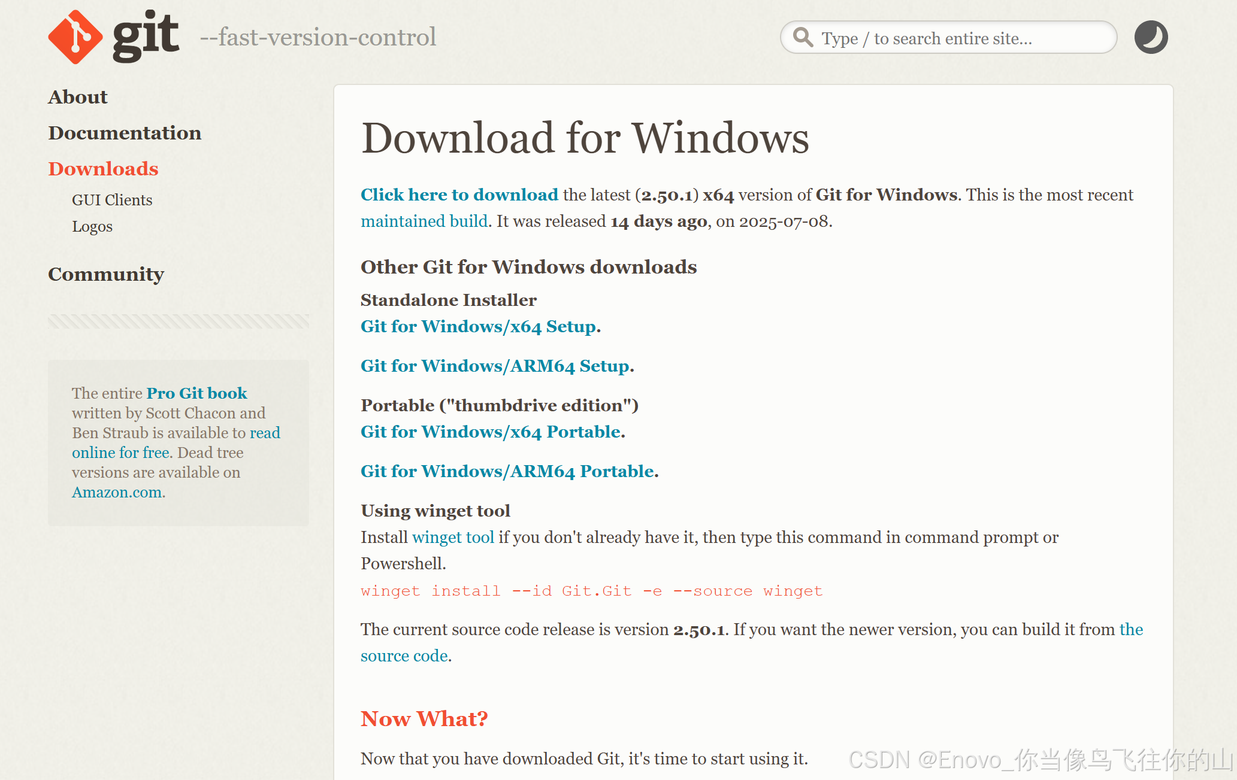The width and height of the screenshot is (1237, 780).
Task: Go to Logos subpage
Action: (92, 226)
